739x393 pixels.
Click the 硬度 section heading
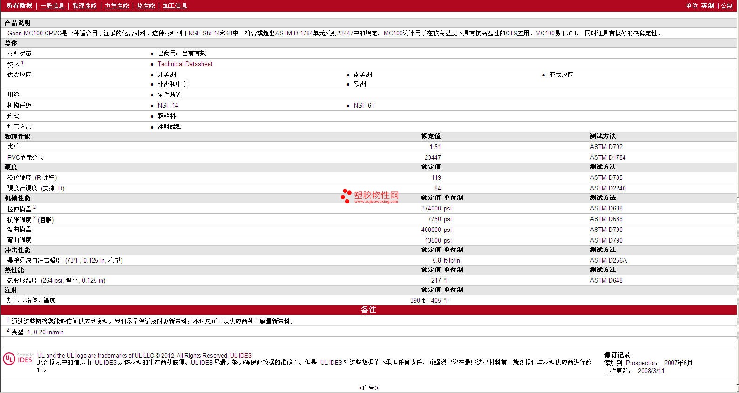[x=11, y=167]
